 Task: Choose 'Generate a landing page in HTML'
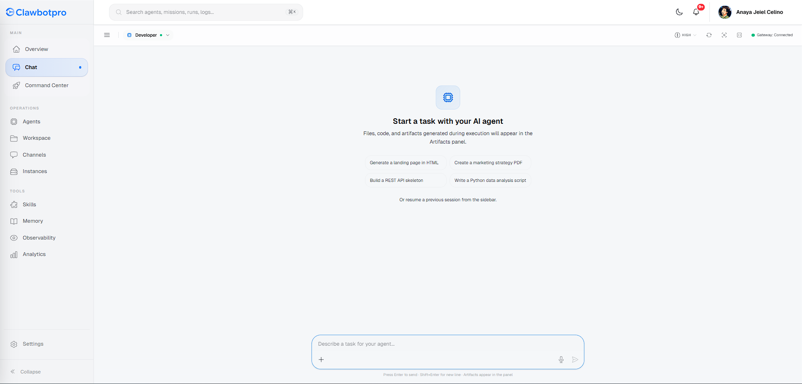click(x=404, y=163)
